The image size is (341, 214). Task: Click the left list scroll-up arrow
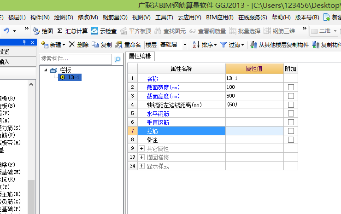pyautogui.click(x=31, y=84)
